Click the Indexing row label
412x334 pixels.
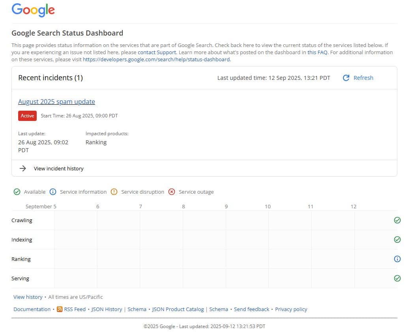22,240
